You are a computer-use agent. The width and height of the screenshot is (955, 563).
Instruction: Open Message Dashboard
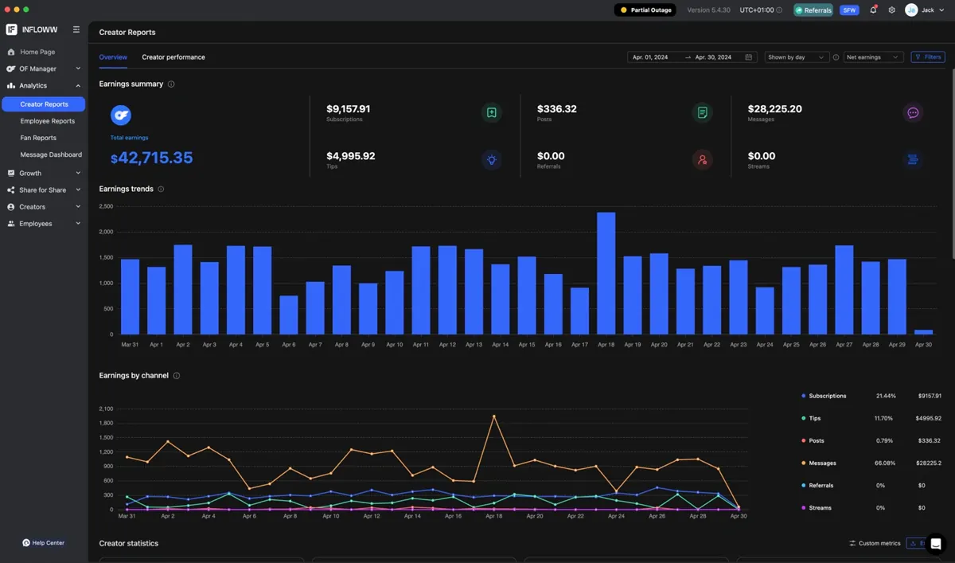click(51, 154)
